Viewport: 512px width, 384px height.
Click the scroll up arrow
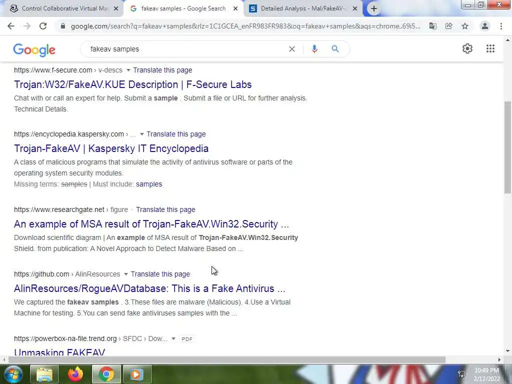pos(507,40)
